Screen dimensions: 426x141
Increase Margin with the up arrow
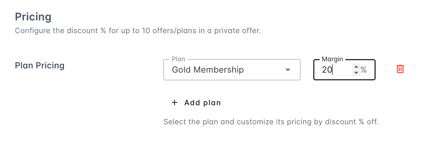[356, 67]
